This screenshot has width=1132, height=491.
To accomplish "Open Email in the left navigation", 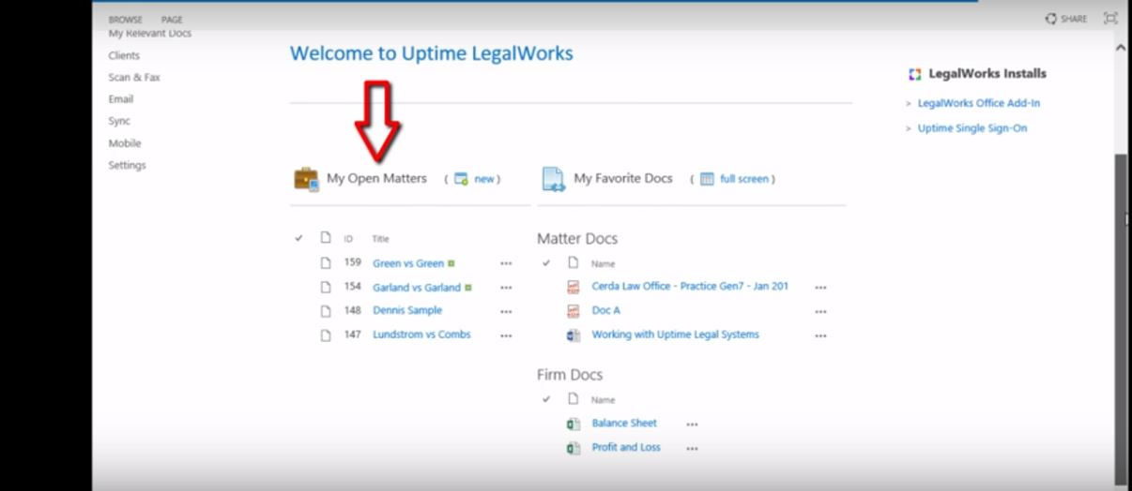I will (121, 98).
